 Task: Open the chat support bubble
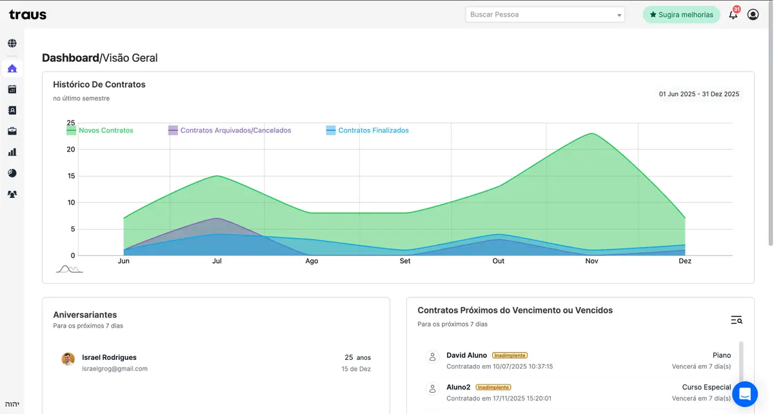[x=745, y=393]
